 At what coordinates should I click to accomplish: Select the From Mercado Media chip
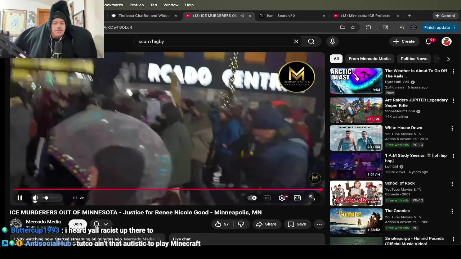coord(370,59)
